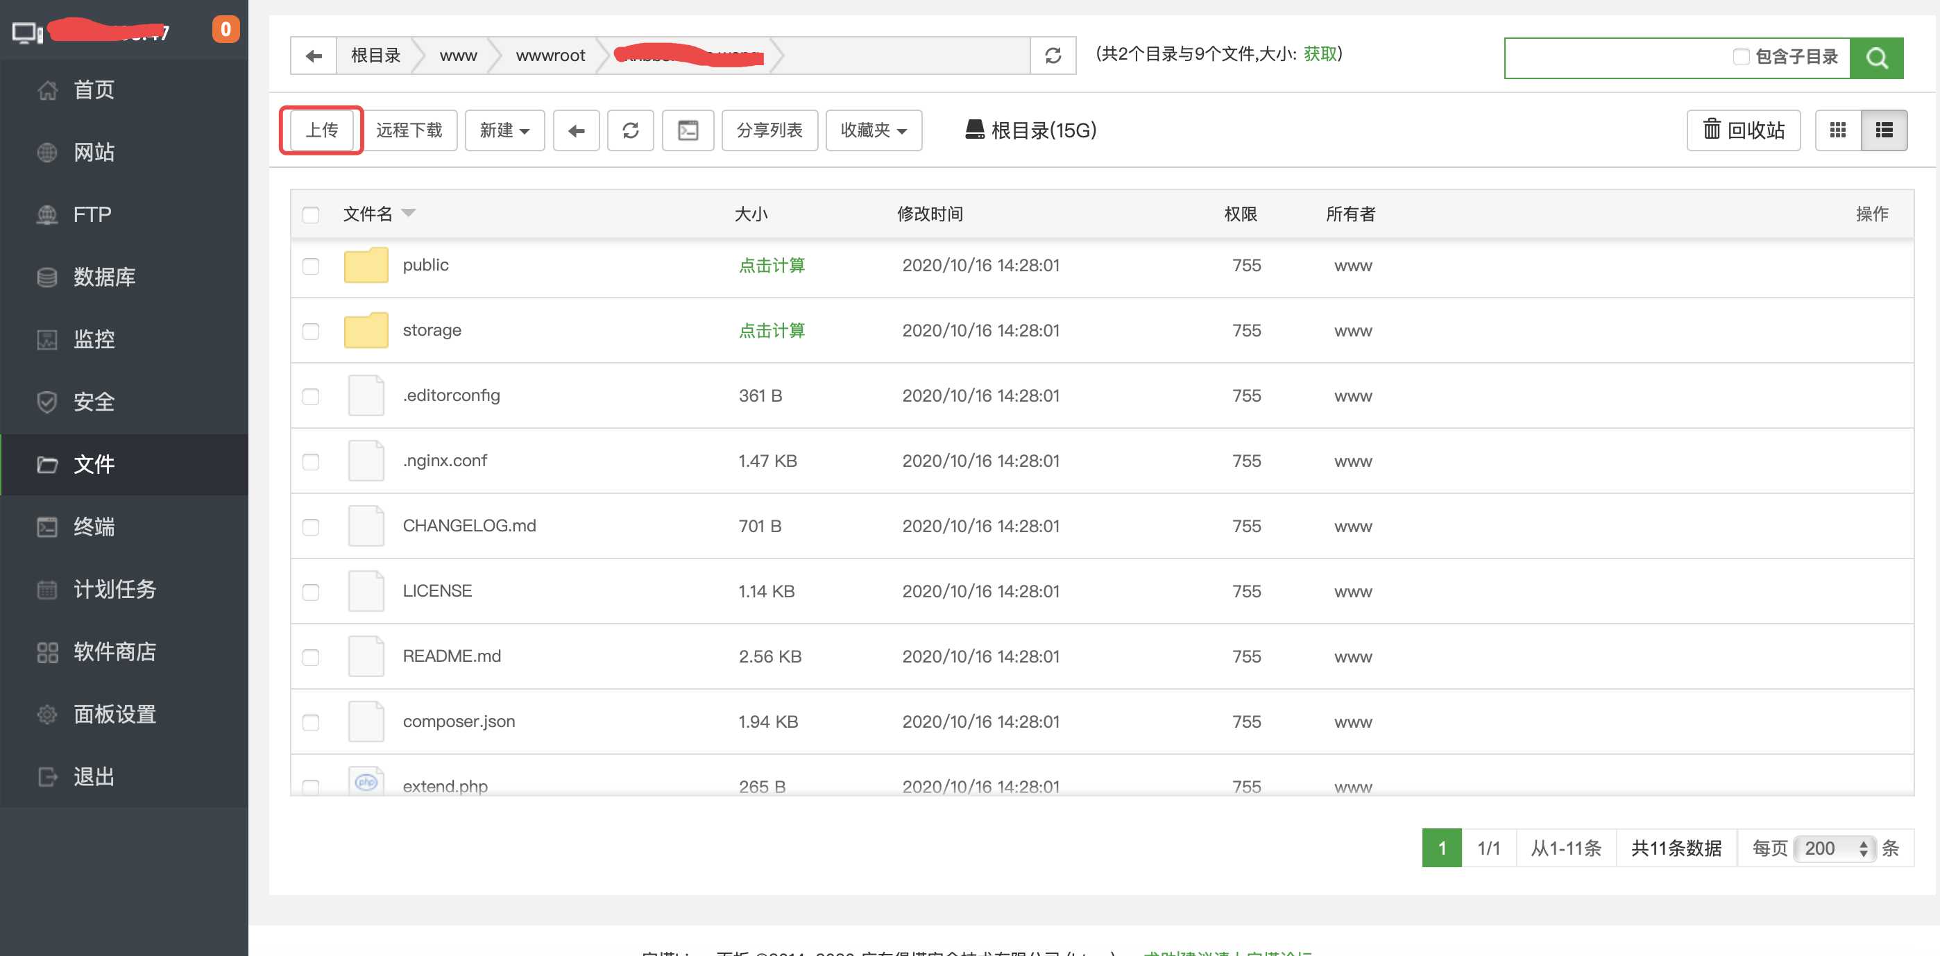Open the storage folder icon
1940x956 pixels.
click(x=366, y=330)
